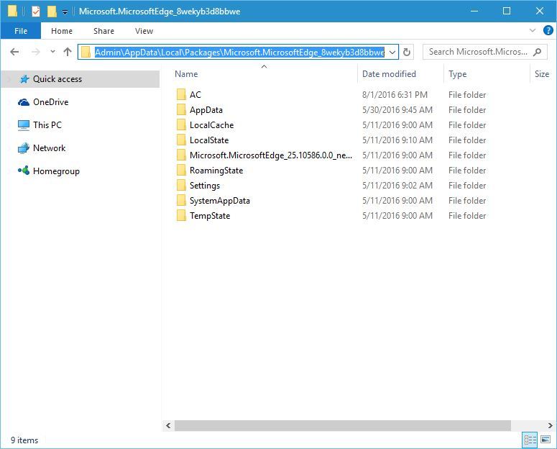
Task: Select the RoamingState folder name
Action: (x=216, y=171)
